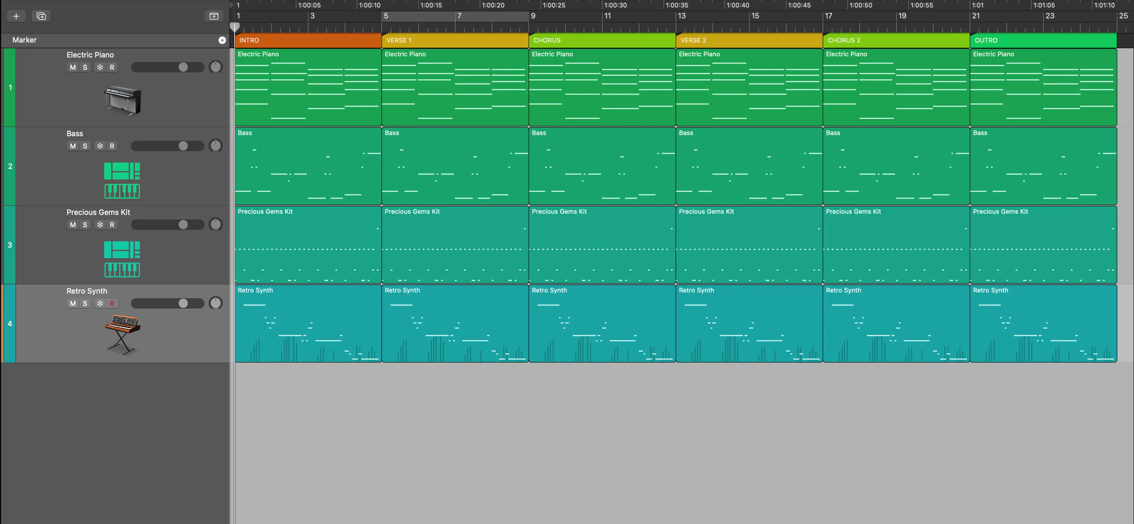Screen dimensions: 1134x524
Task: Add a marker with the plus icon
Action: point(222,40)
